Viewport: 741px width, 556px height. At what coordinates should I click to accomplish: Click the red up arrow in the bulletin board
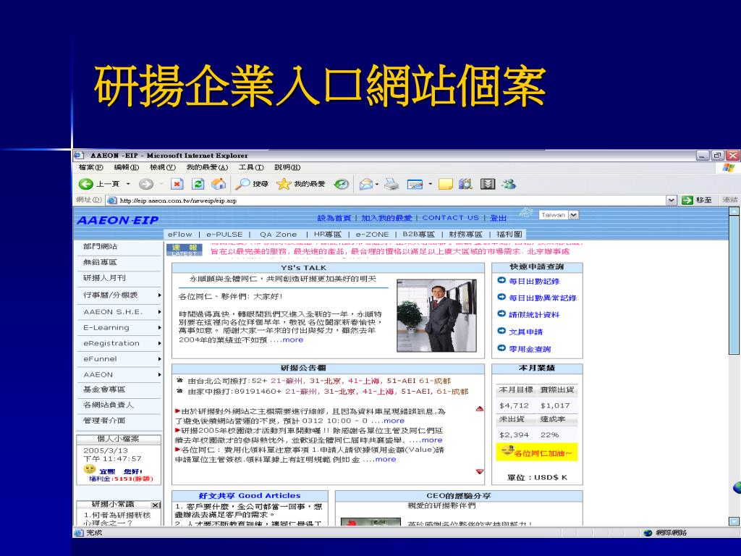480,408
